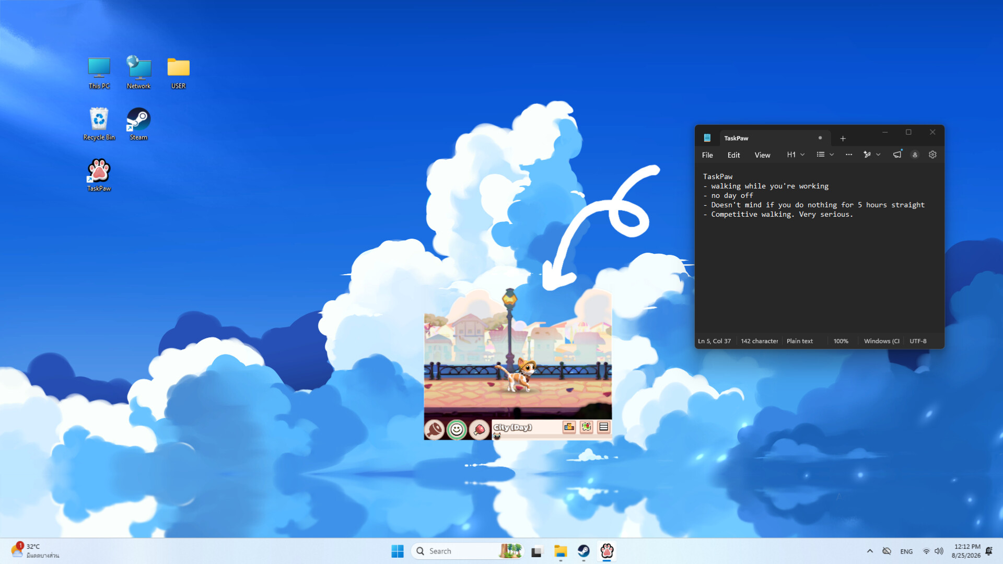Click the Windows (CRLF) line ending indicator
The width and height of the screenshot is (1003, 564).
tap(881, 341)
